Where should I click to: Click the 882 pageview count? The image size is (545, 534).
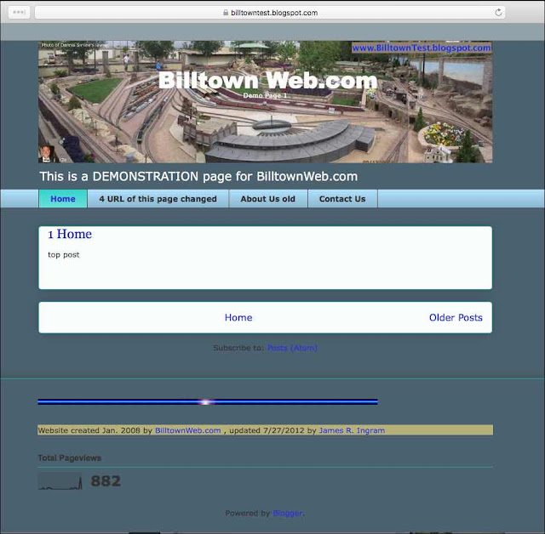pos(106,481)
